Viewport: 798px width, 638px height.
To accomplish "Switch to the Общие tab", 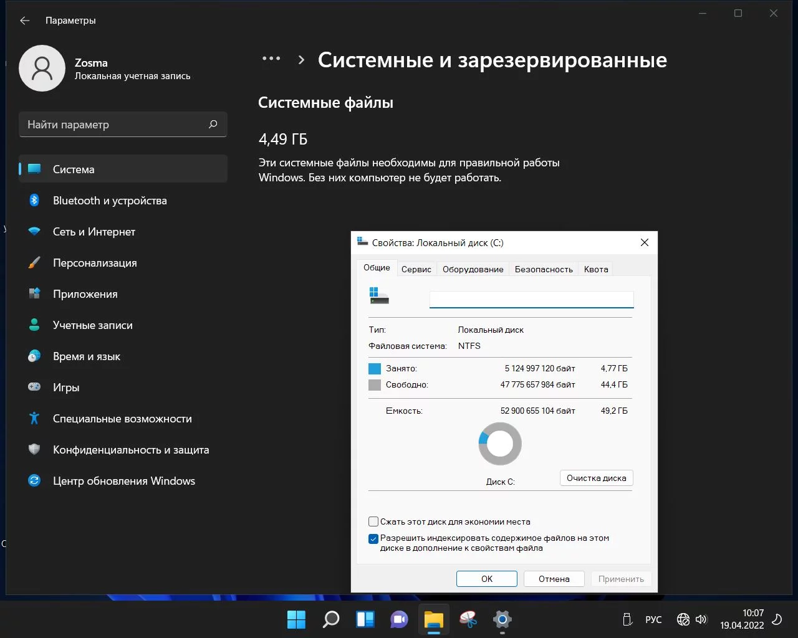I will 377,268.
